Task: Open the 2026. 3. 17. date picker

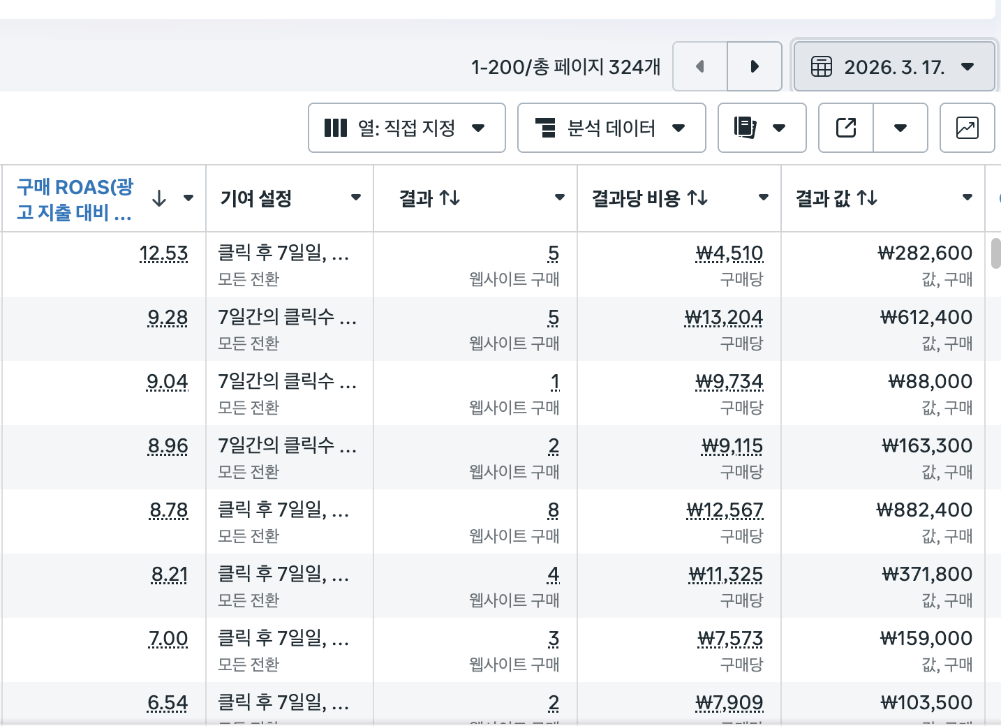Action: tap(894, 66)
